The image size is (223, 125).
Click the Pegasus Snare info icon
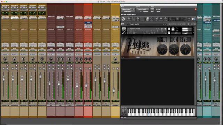click(165, 29)
